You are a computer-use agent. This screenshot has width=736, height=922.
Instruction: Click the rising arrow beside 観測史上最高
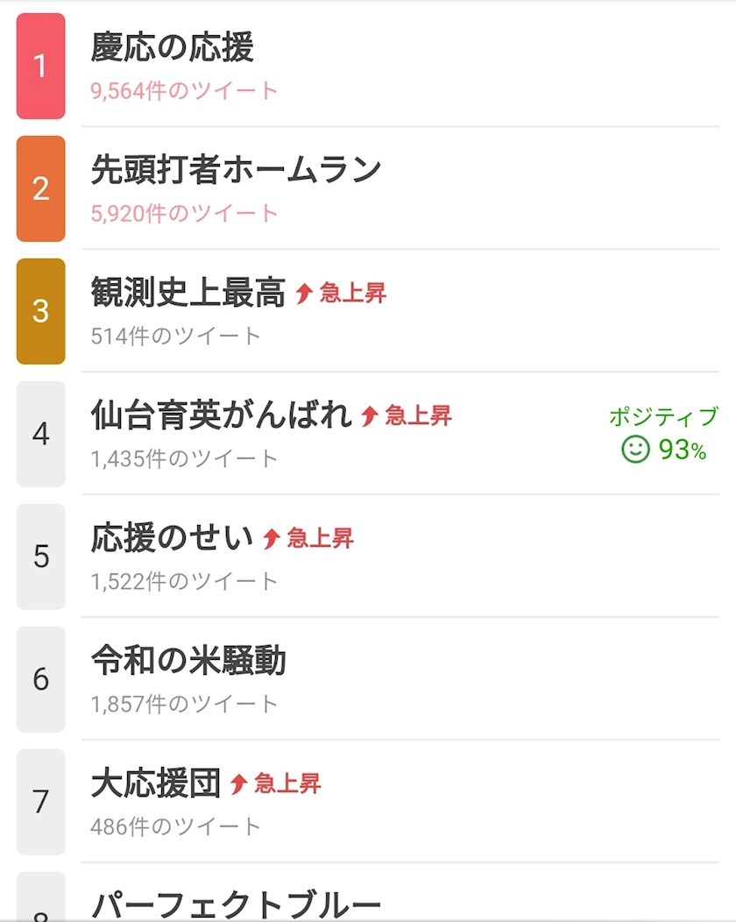303,293
